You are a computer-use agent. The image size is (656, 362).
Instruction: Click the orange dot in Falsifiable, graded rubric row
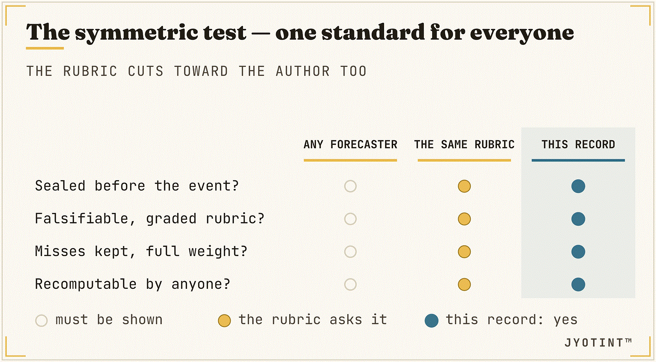464,219
